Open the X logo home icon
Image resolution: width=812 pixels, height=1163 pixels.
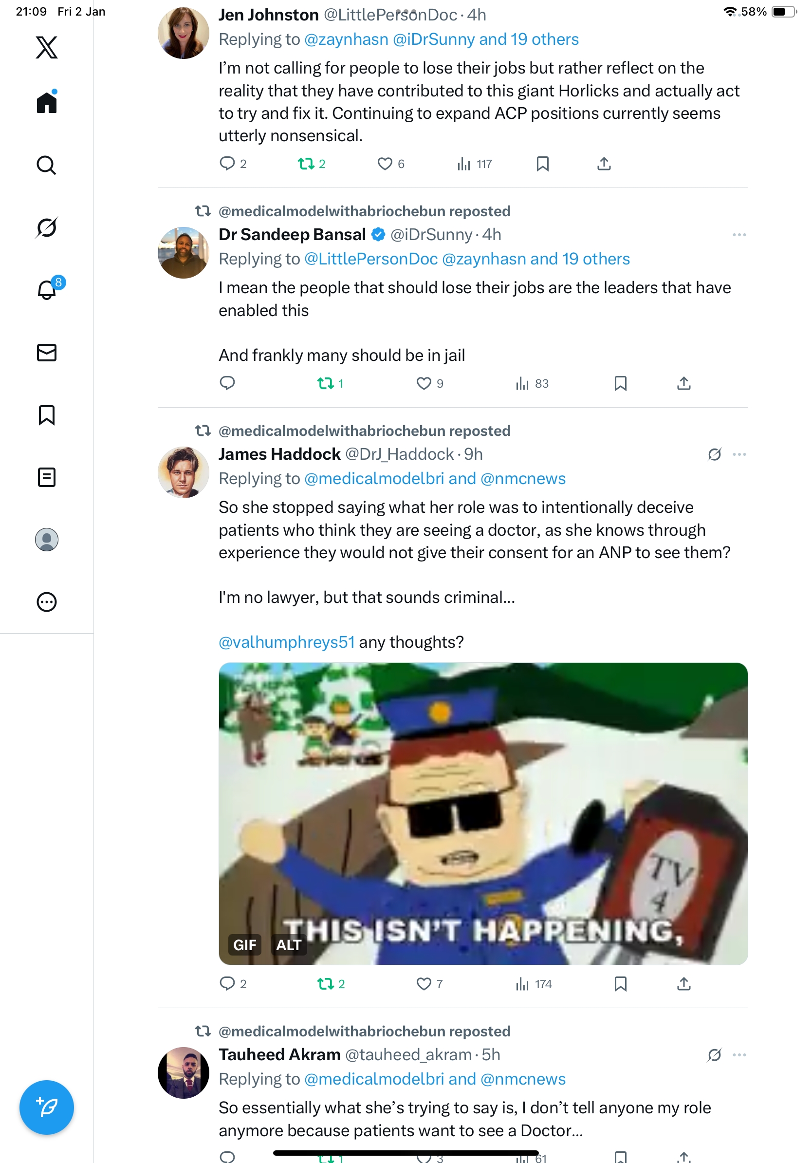47,48
